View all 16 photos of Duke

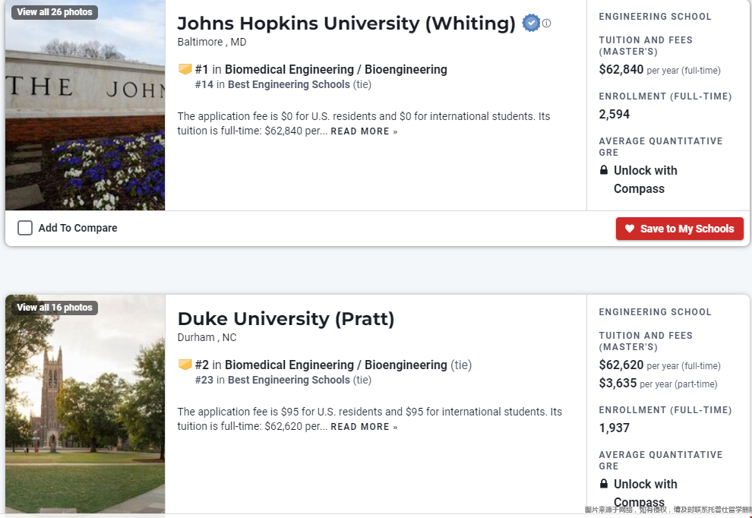point(55,308)
